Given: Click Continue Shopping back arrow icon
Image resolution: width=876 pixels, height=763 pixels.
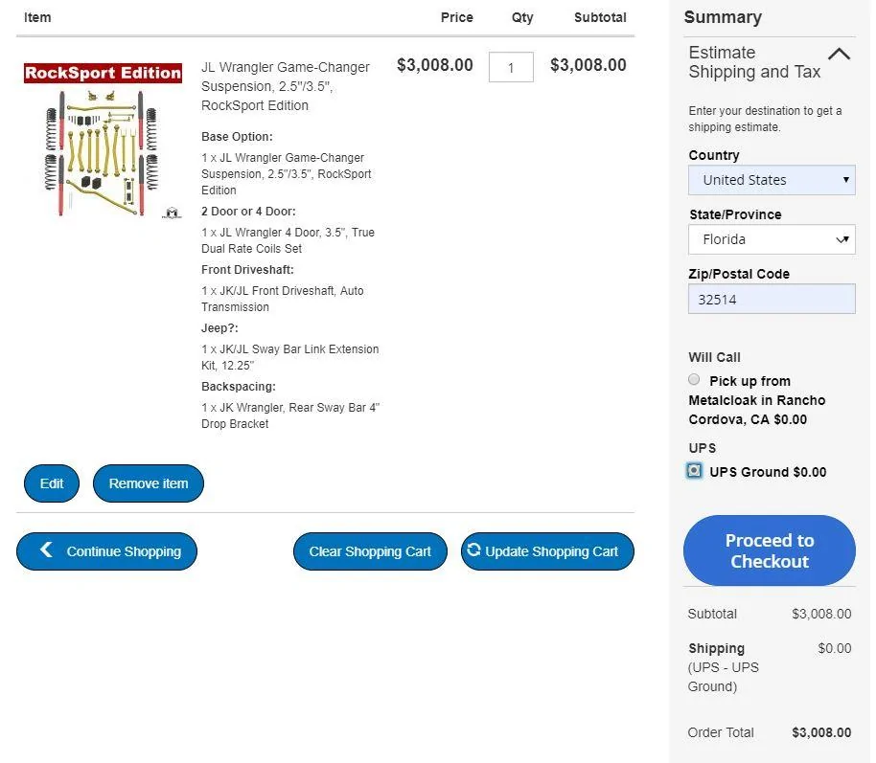Looking at the screenshot, I should point(46,550).
